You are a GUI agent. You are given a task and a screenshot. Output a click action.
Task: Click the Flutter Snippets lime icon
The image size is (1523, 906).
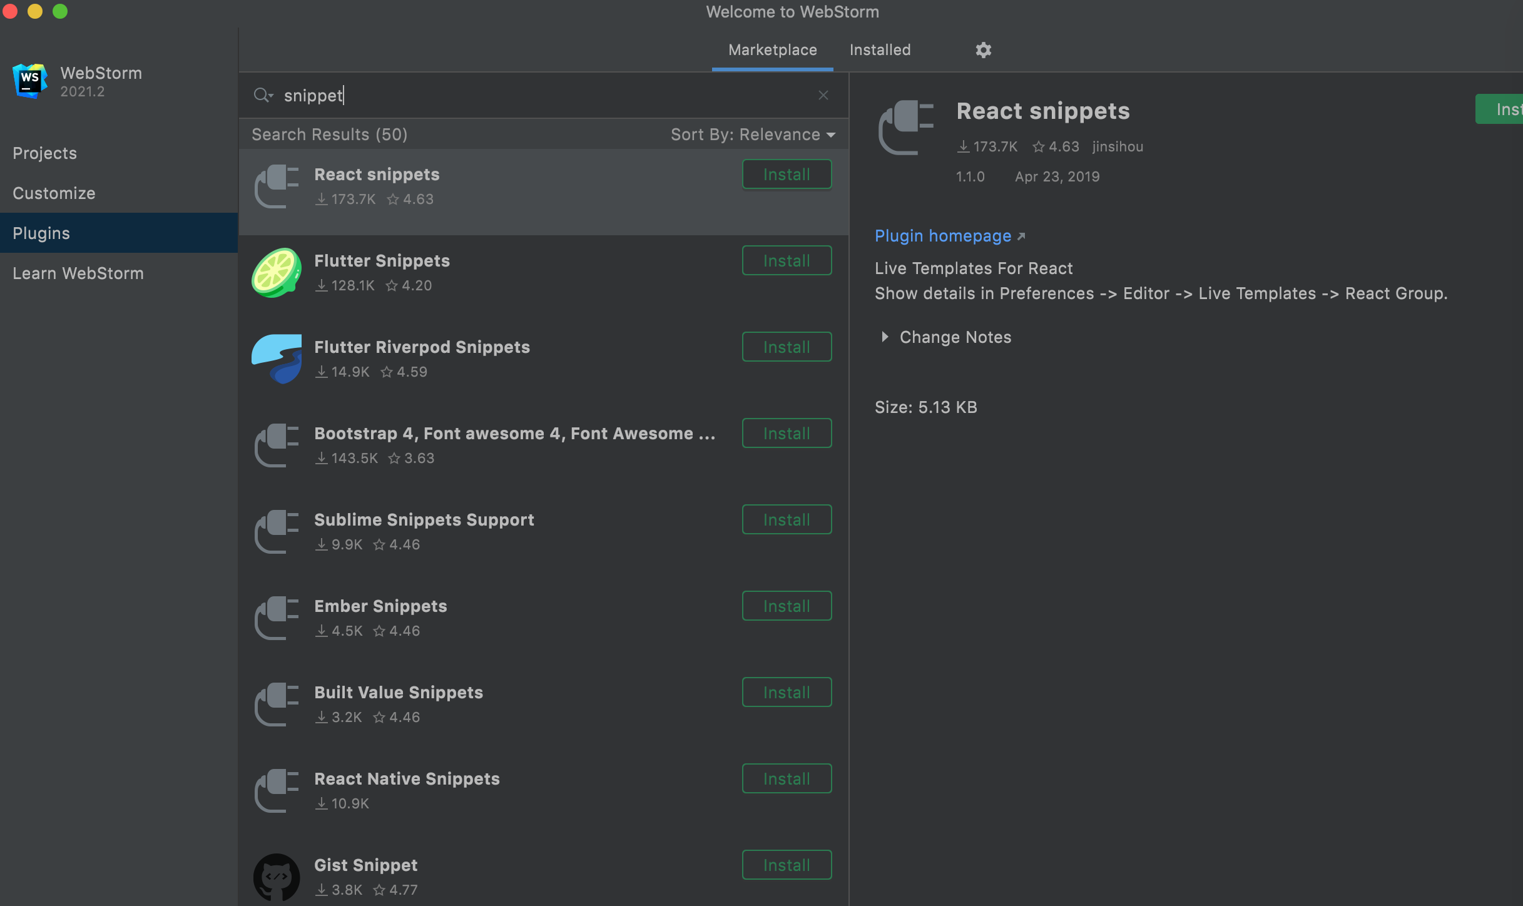tap(276, 273)
